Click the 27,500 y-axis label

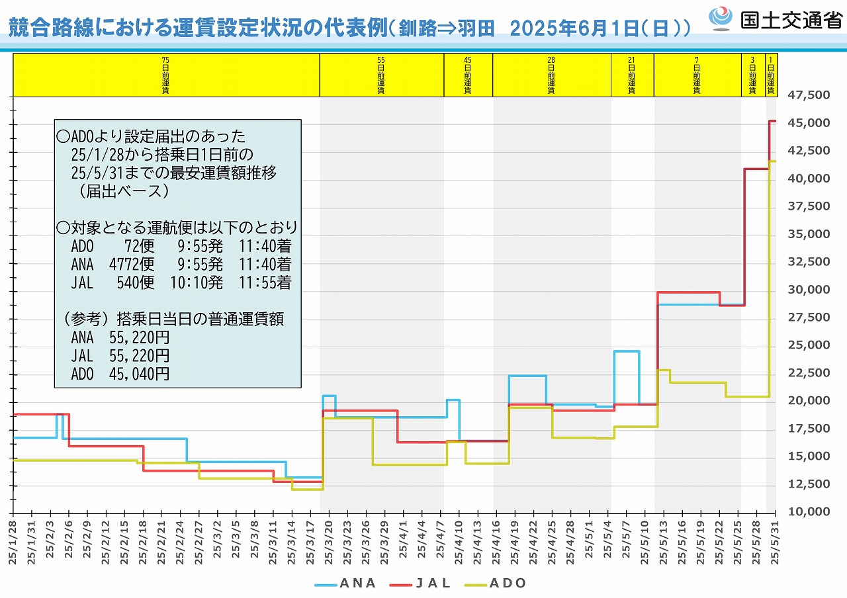(809, 318)
